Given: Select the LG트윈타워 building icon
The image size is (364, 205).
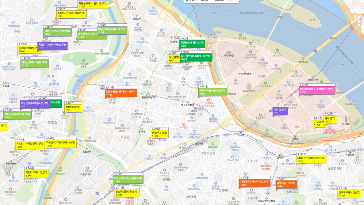Looking at the screenshot, I should point(296,73).
